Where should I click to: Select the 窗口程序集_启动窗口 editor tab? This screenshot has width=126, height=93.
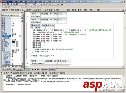pyautogui.click(x=39, y=69)
